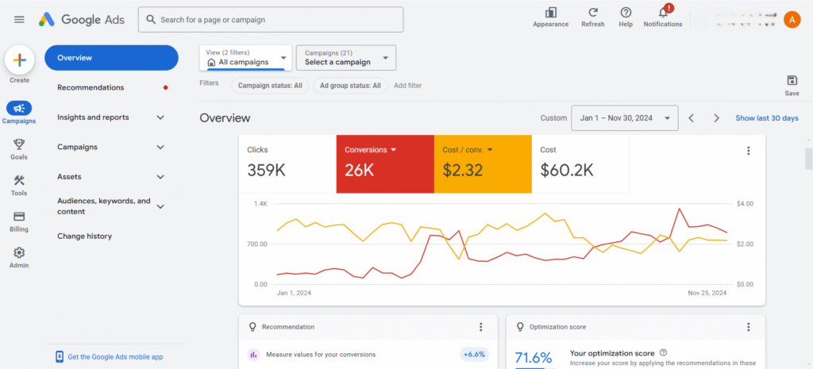The image size is (813, 369).
Task: Open Goals trophy icon
Action: tap(19, 144)
